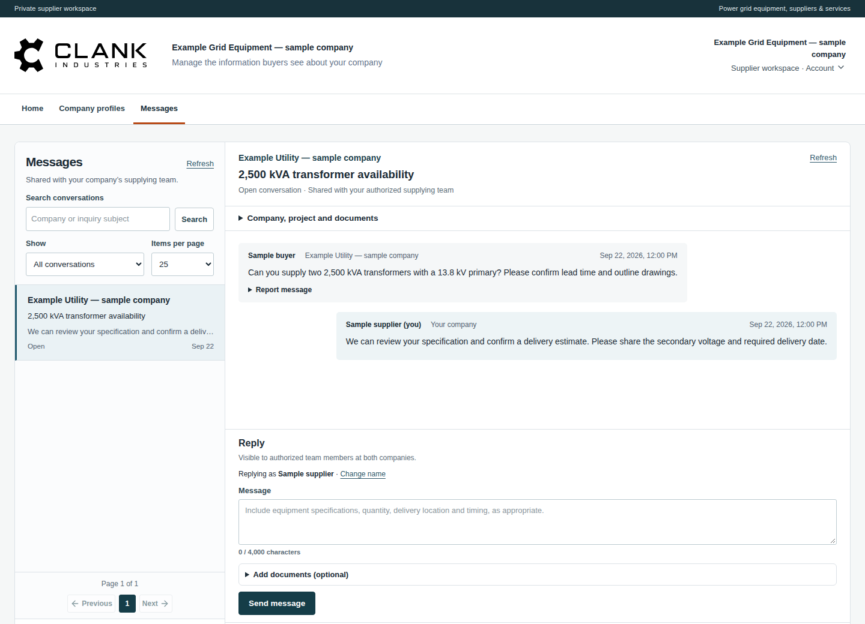
Task: Click the '0 / 4,000 characters' counter
Action: (x=269, y=552)
